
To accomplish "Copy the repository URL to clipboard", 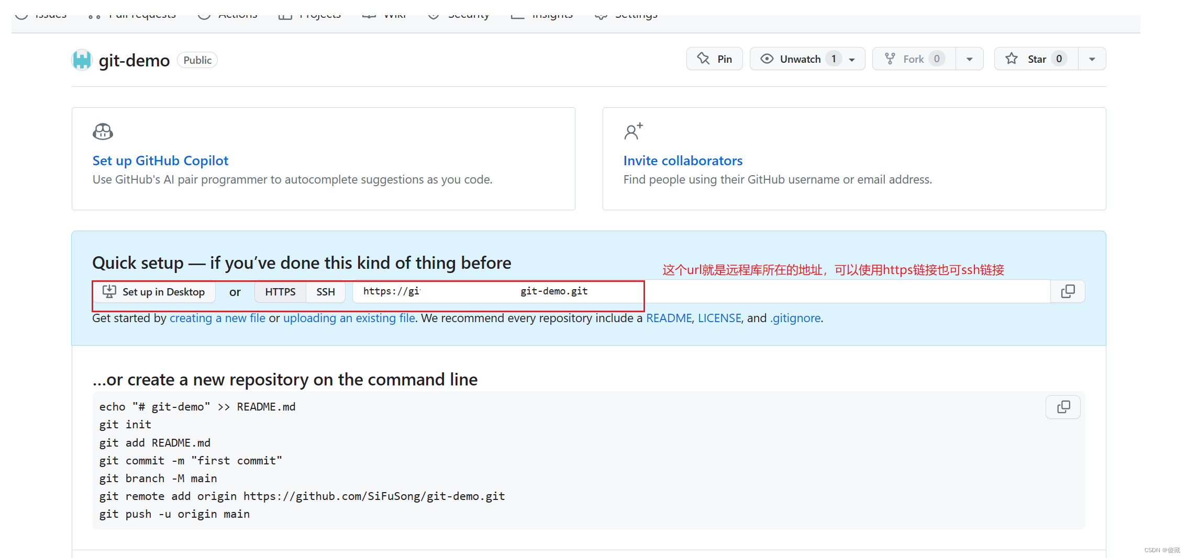I will pyautogui.click(x=1068, y=291).
